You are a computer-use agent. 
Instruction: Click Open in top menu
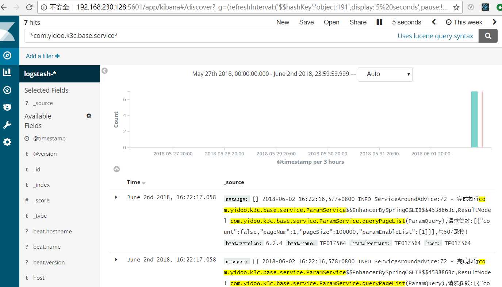click(332, 22)
